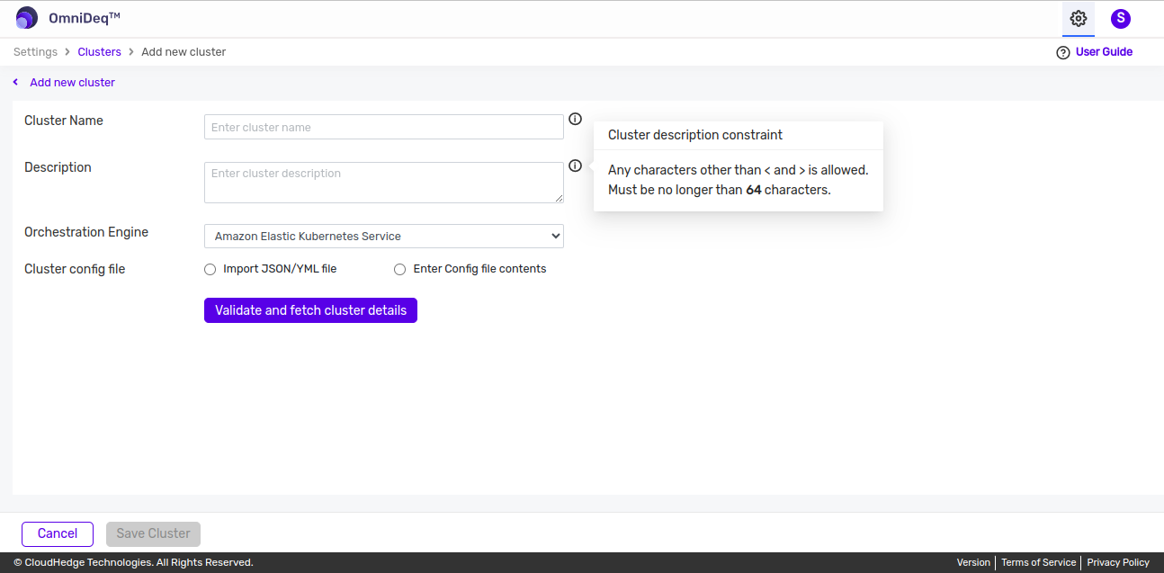Image resolution: width=1164 pixels, height=573 pixels.
Task: Click the Settings breadcrumb
Action: click(x=35, y=52)
